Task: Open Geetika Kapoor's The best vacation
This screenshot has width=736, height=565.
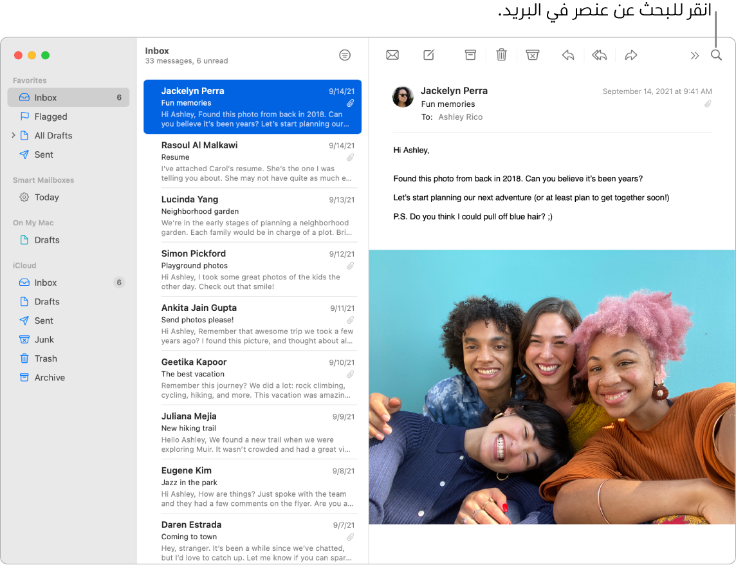Action: pos(253,378)
